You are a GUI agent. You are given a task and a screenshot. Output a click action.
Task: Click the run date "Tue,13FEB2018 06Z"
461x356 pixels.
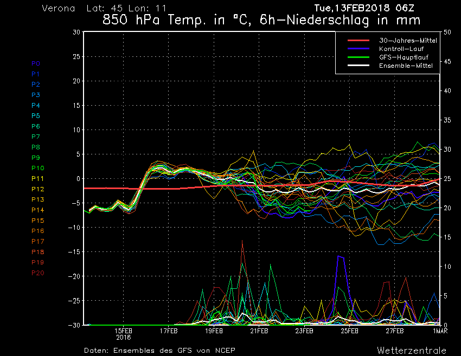pos(364,8)
